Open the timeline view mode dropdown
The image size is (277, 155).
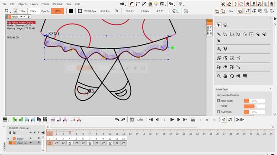8,121
